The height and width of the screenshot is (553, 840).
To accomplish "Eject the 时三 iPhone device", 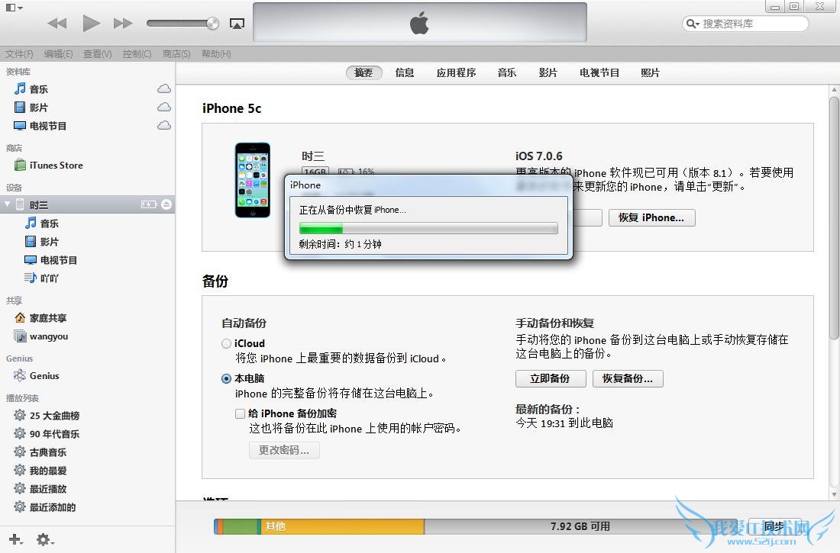I will click(x=164, y=204).
